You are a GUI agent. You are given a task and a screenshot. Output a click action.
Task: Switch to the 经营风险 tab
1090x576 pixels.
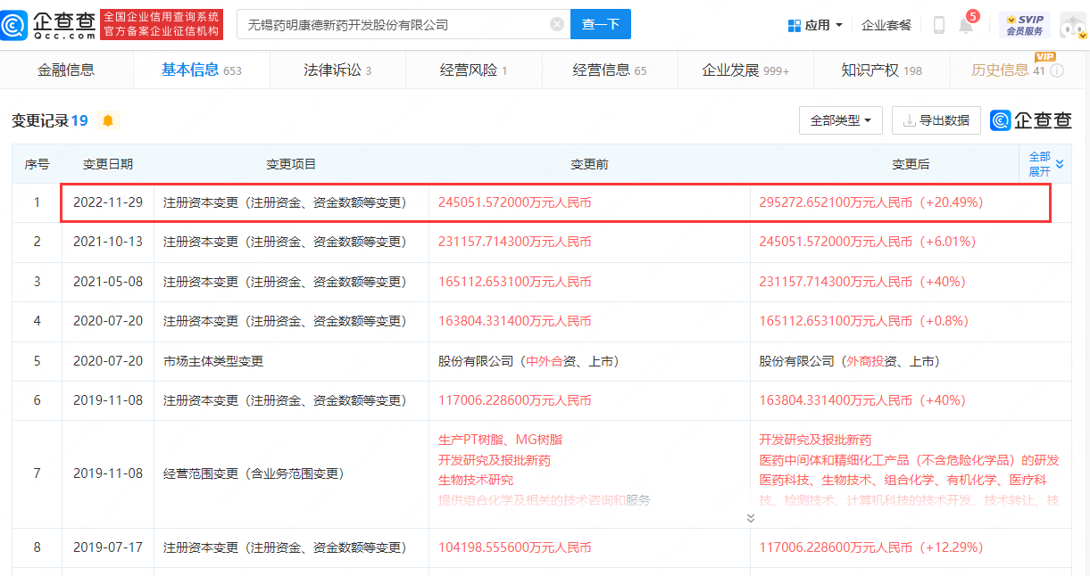pyautogui.click(x=473, y=70)
